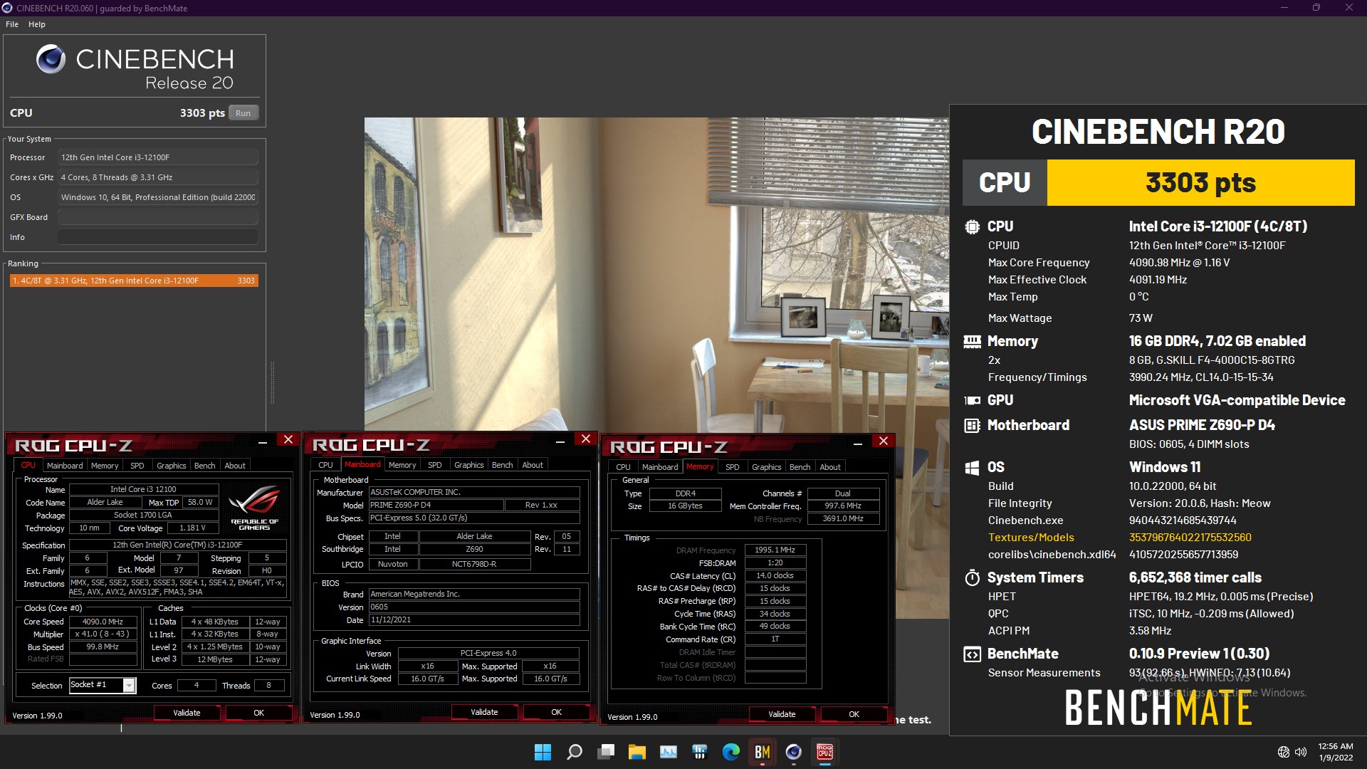
Task: Open Bench tab in first CPU-Z window
Action: 204,466
